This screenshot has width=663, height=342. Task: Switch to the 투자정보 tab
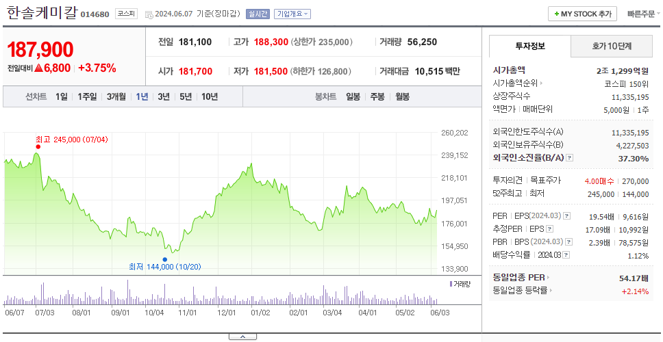click(530, 46)
